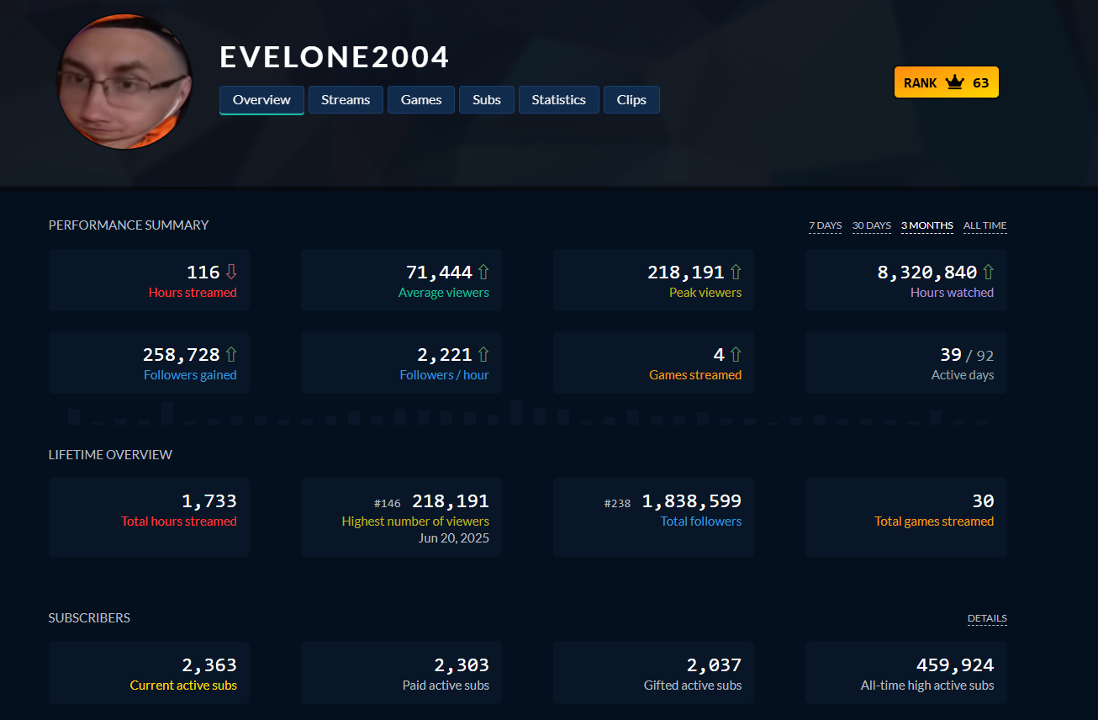This screenshot has height=720, width=1098.
Task: Click the Followers / hour label
Action: [x=444, y=375]
